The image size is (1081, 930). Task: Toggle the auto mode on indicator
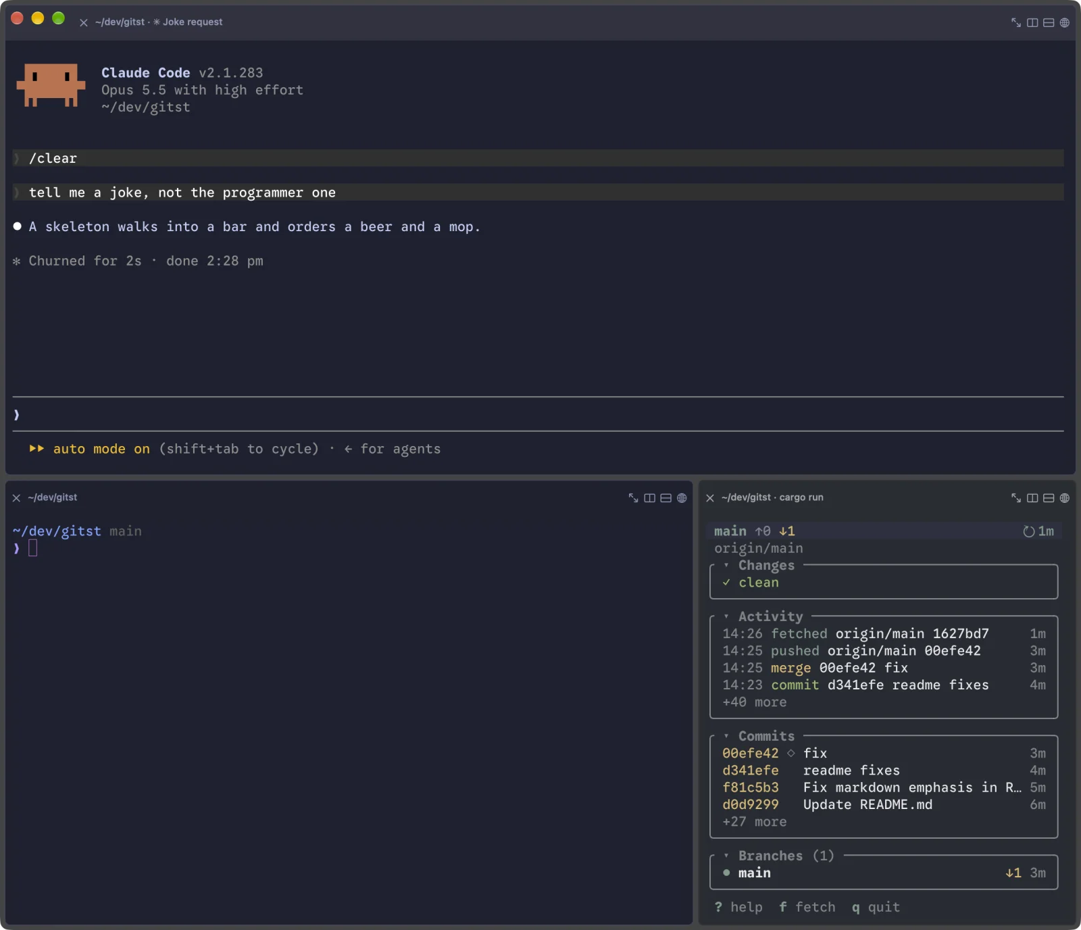point(101,449)
